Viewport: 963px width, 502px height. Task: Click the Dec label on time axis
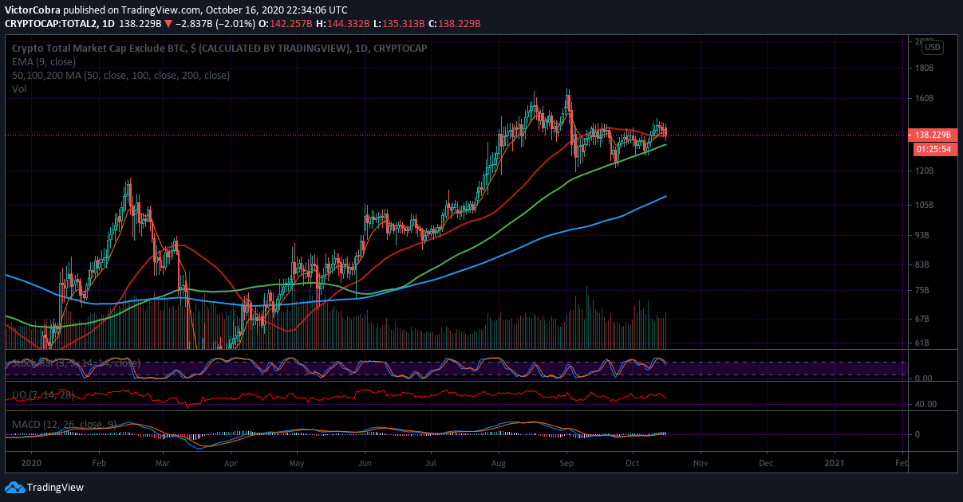[x=766, y=462]
